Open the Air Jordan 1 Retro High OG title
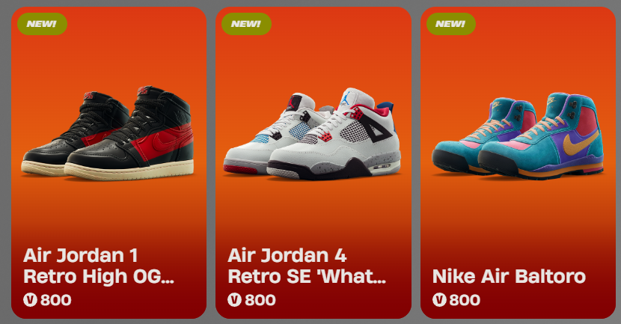 click(99, 266)
